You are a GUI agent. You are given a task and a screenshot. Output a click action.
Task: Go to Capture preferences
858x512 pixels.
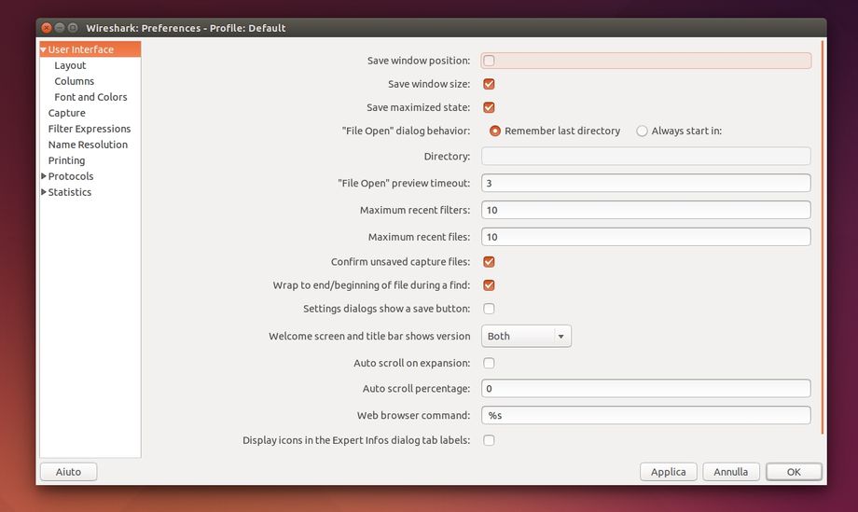click(x=66, y=113)
